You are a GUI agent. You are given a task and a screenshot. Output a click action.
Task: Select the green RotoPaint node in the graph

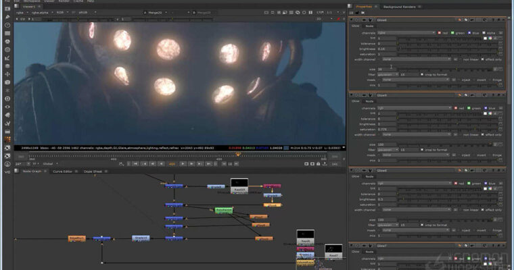(x=224, y=211)
